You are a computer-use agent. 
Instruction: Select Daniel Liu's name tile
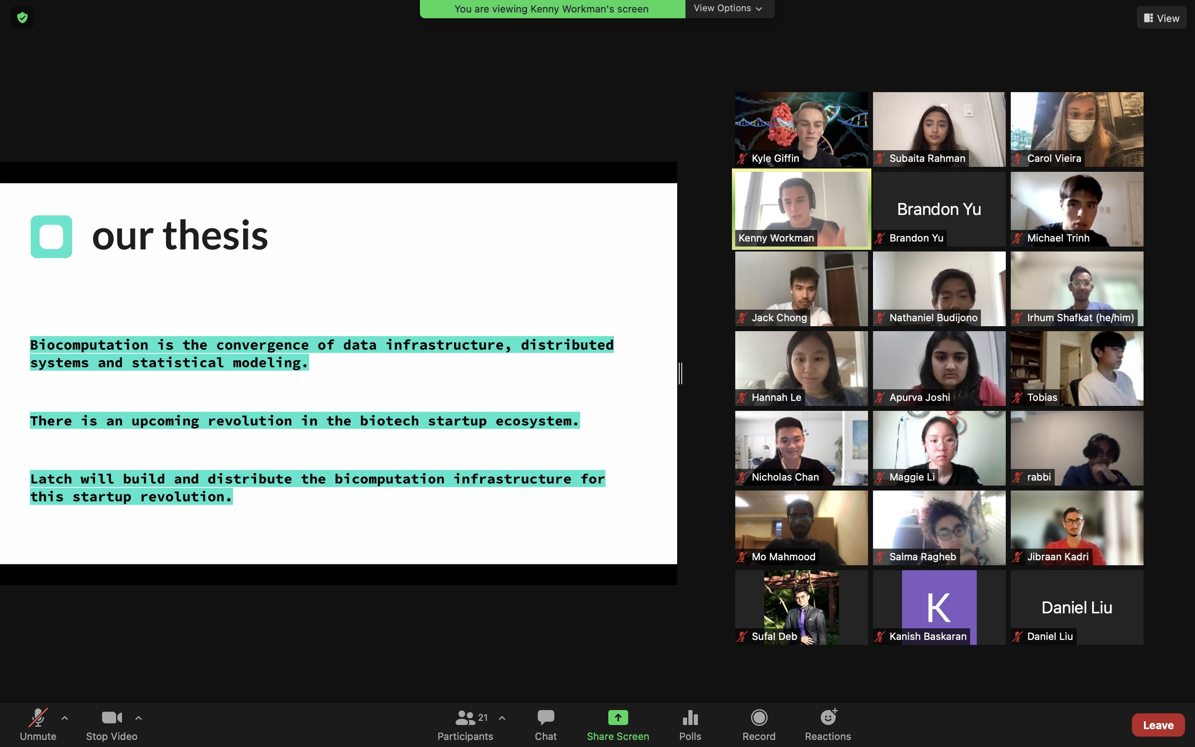1076,608
